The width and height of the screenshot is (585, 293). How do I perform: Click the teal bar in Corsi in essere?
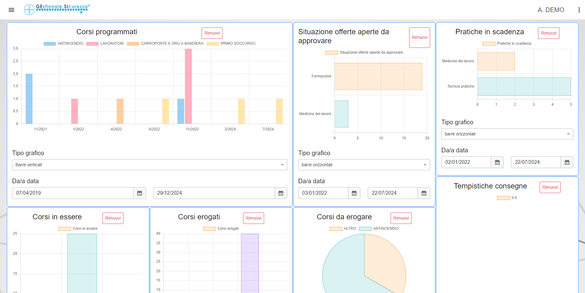(82, 263)
